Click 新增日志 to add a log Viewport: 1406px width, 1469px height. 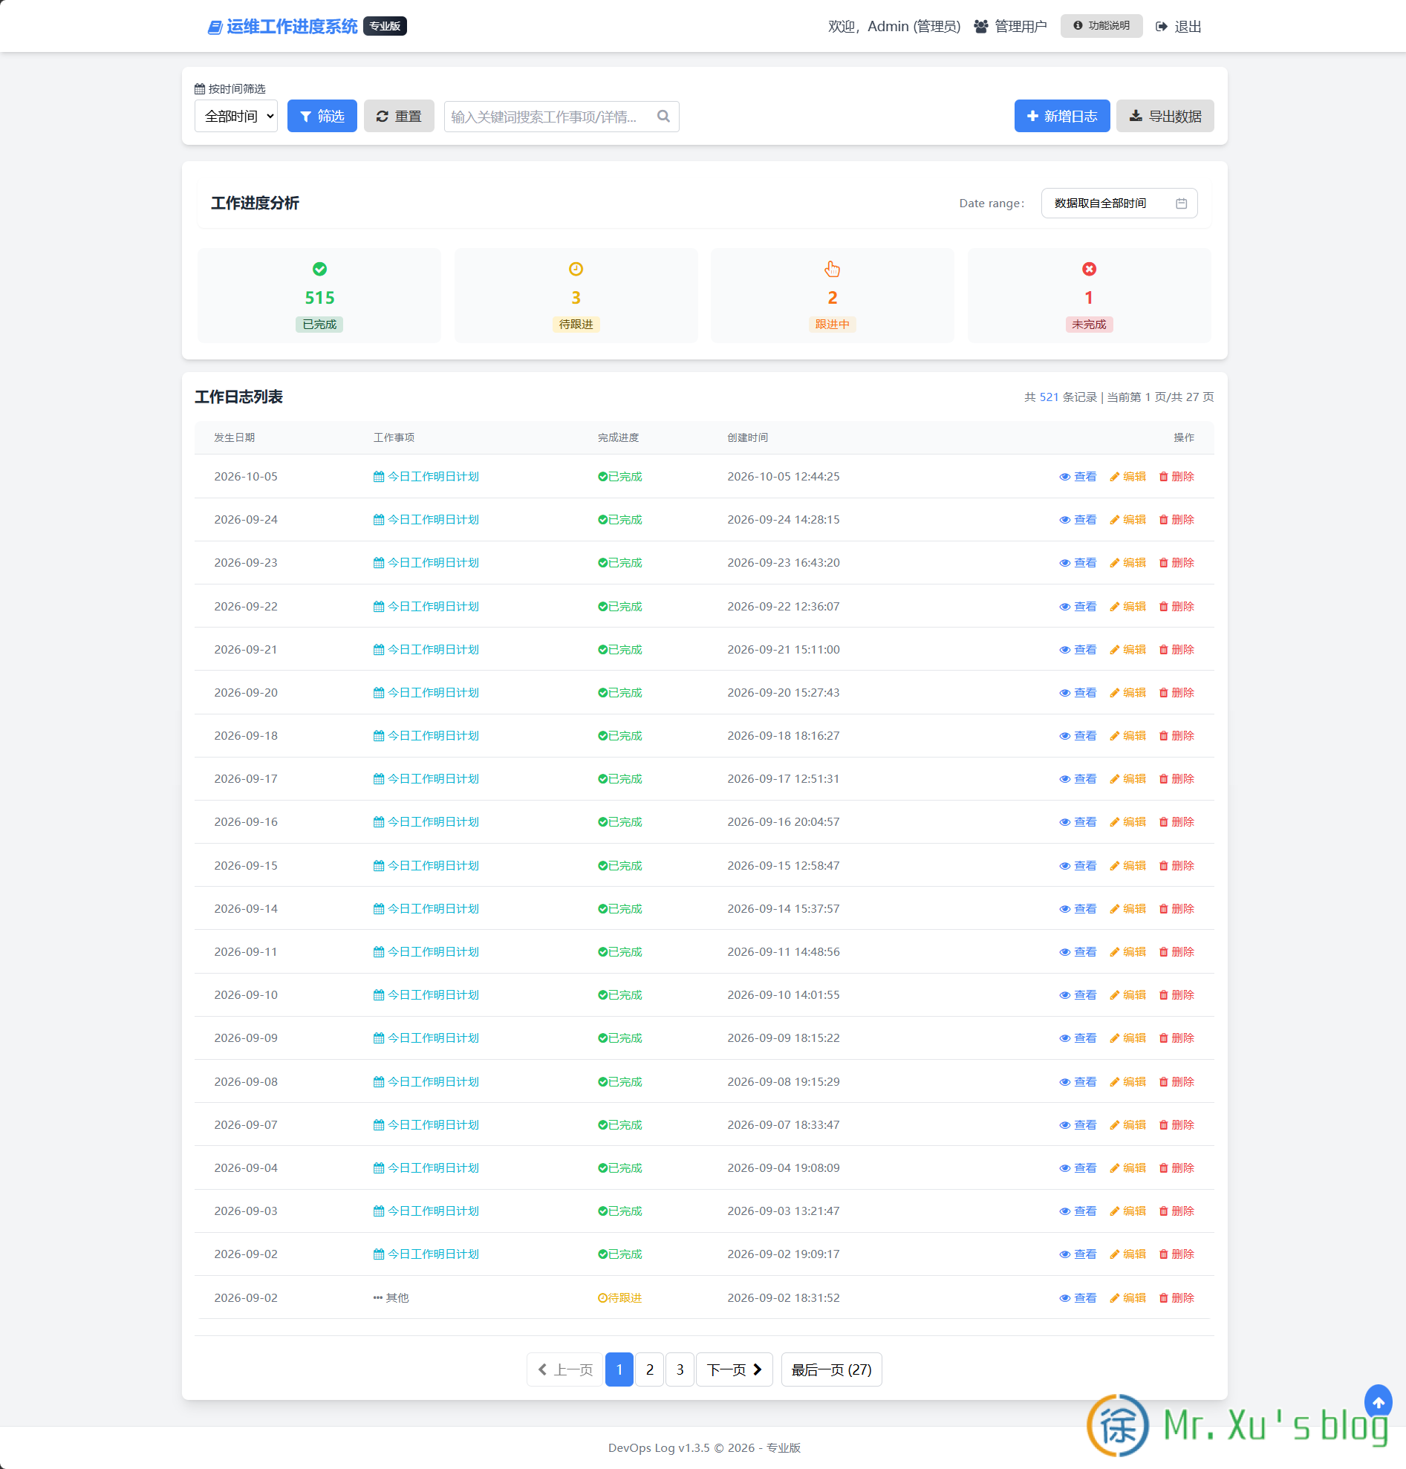coord(1062,116)
